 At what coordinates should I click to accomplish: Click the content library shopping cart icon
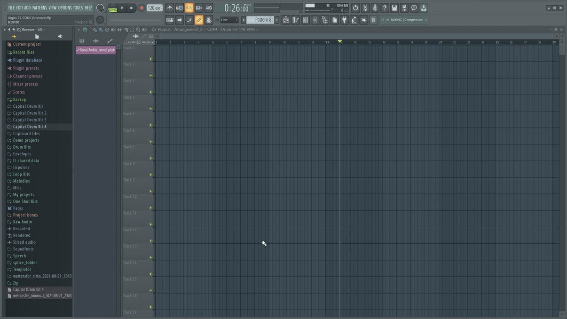pyautogui.click(x=373, y=20)
